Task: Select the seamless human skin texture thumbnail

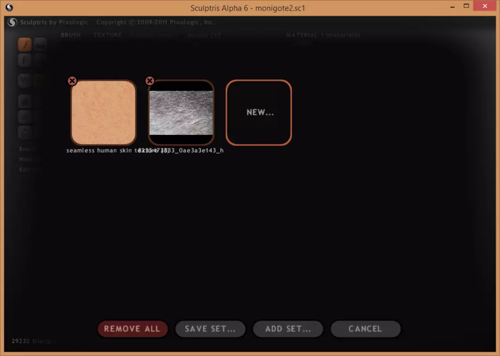Action: tap(103, 112)
